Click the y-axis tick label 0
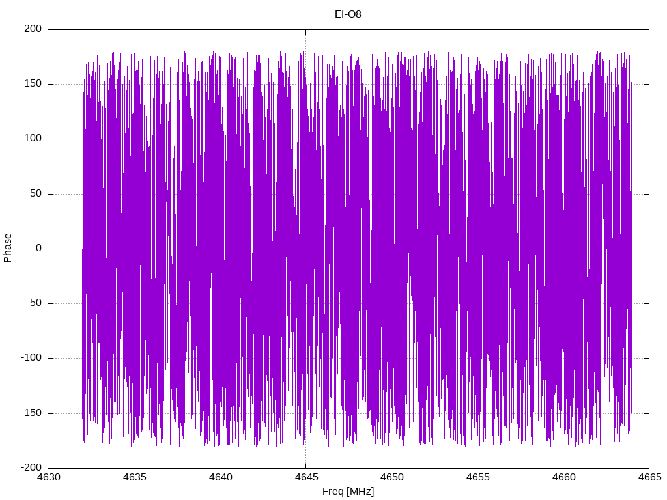Image resolution: width=667 pixels, height=500 pixels. 39,249
